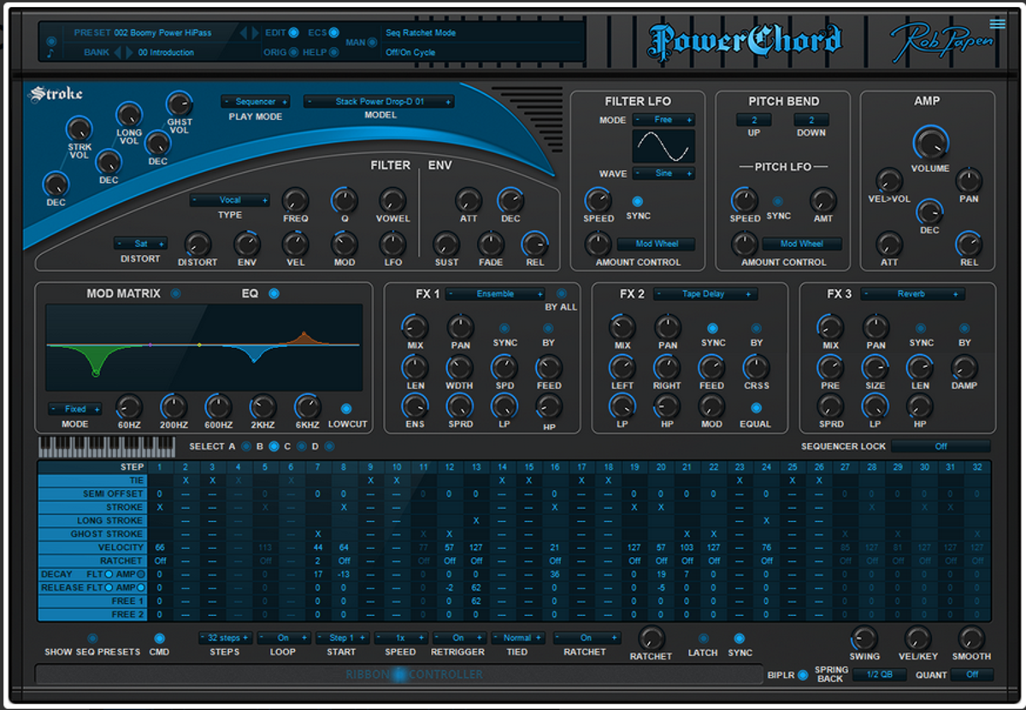Open the filter TYPE Vocal dropdown

pyautogui.click(x=230, y=200)
